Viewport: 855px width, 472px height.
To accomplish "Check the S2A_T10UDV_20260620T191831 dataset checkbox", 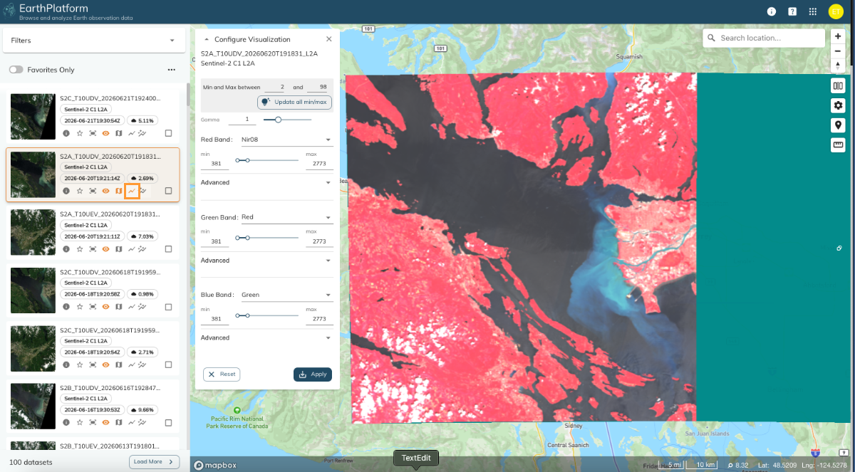I will (168, 191).
